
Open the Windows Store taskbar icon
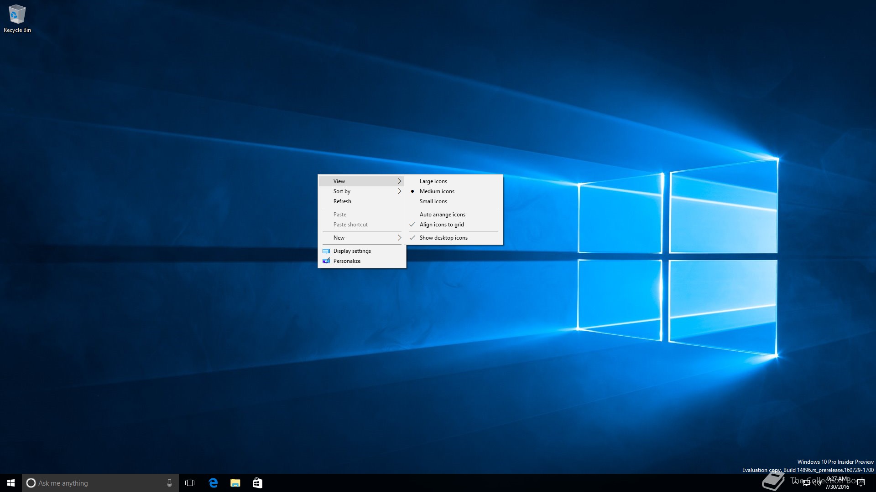[257, 483]
